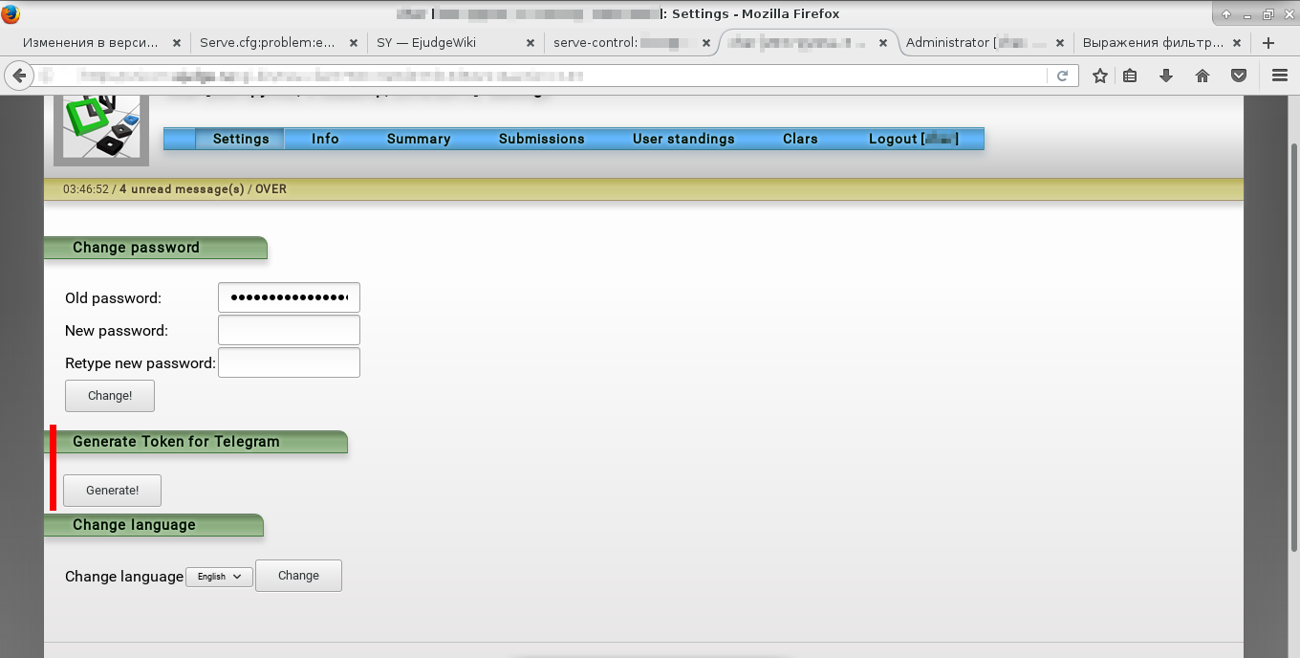The image size is (1300, 658).
Task: Switch to the Serve.cfg:problem tab
Action: tap(269, 43)
